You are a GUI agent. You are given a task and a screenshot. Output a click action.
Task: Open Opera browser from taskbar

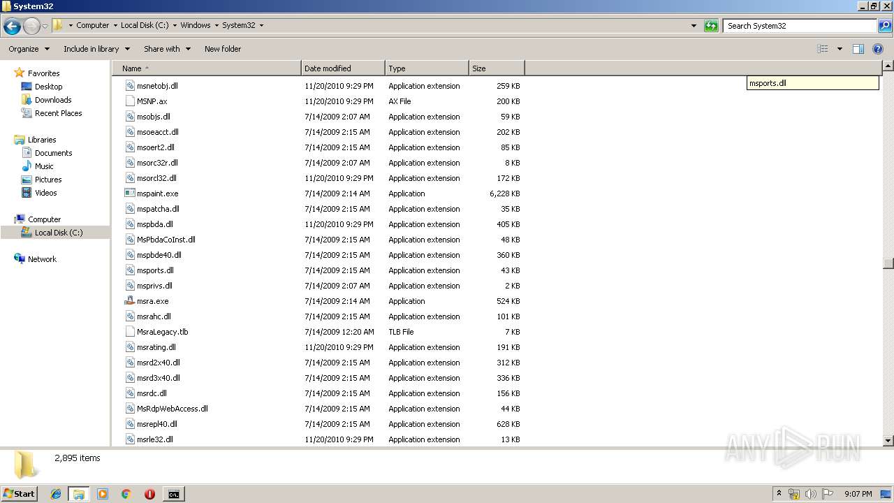tap(149, 494)
